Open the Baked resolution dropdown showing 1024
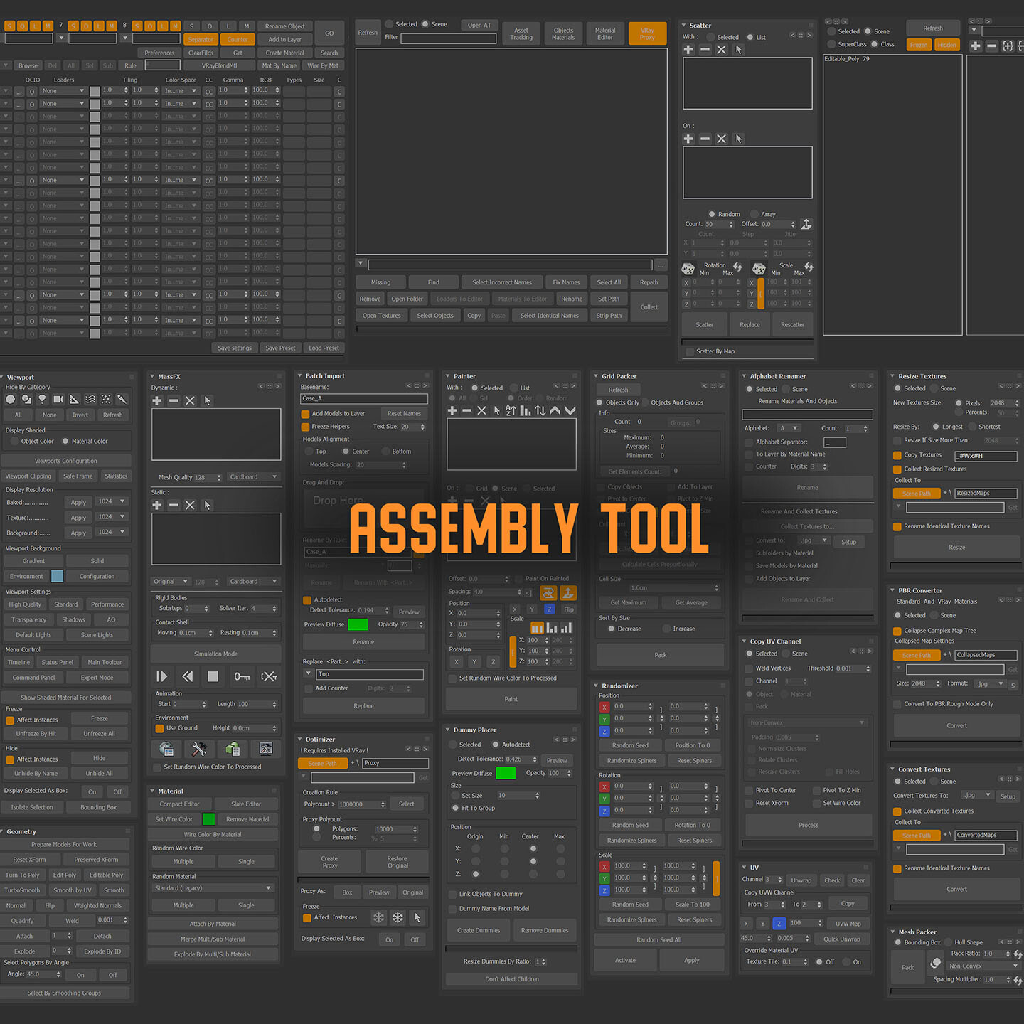The image size is (1024, 1024). [112, 501]
